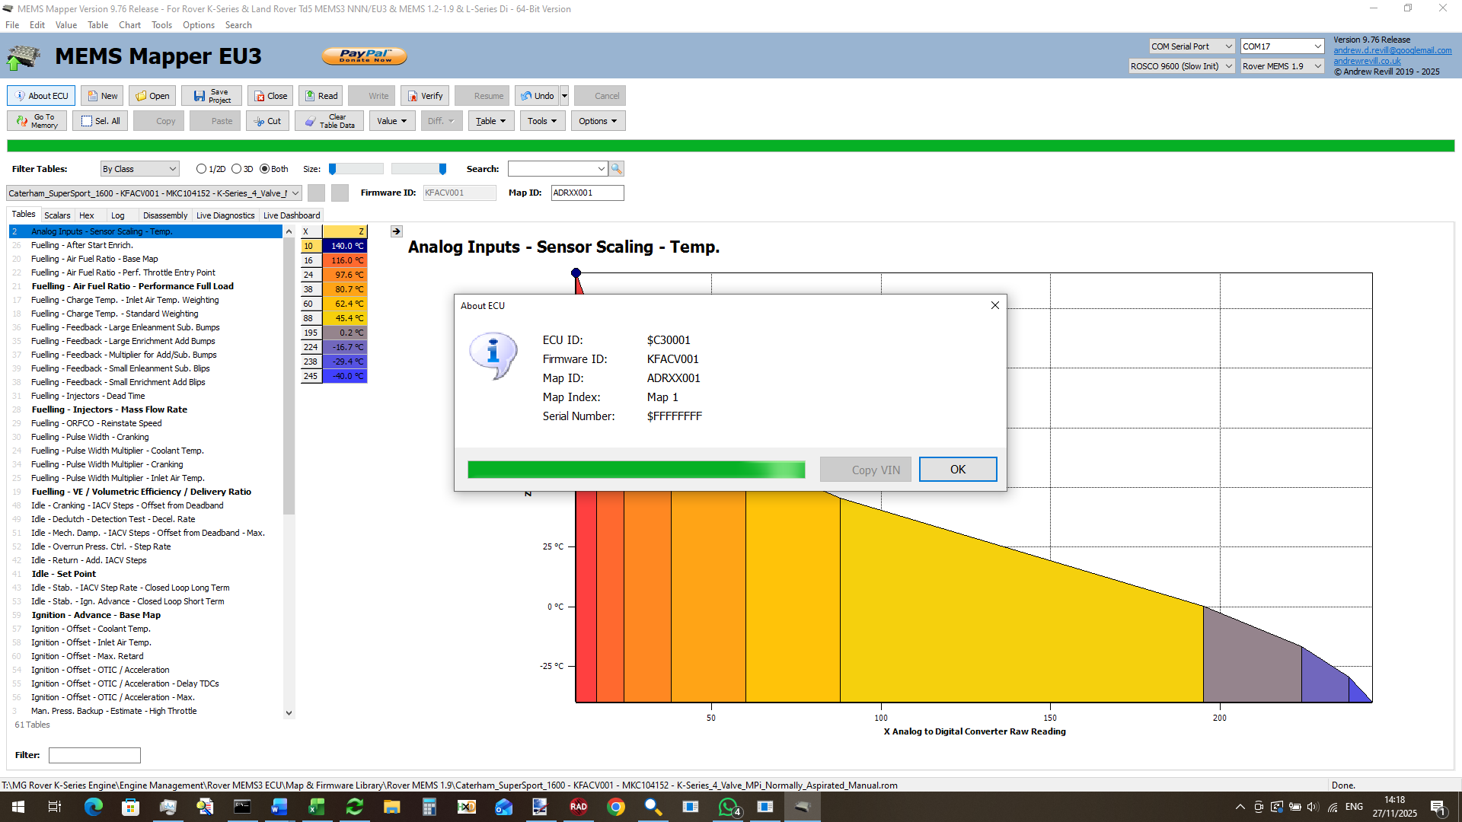Click the Go To Memory icon
This screenshot has height=822, width=1462.
click(22, 121)
